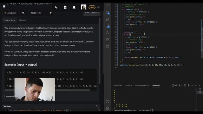Click line 27 if counter statement

(x=132, y=9)
